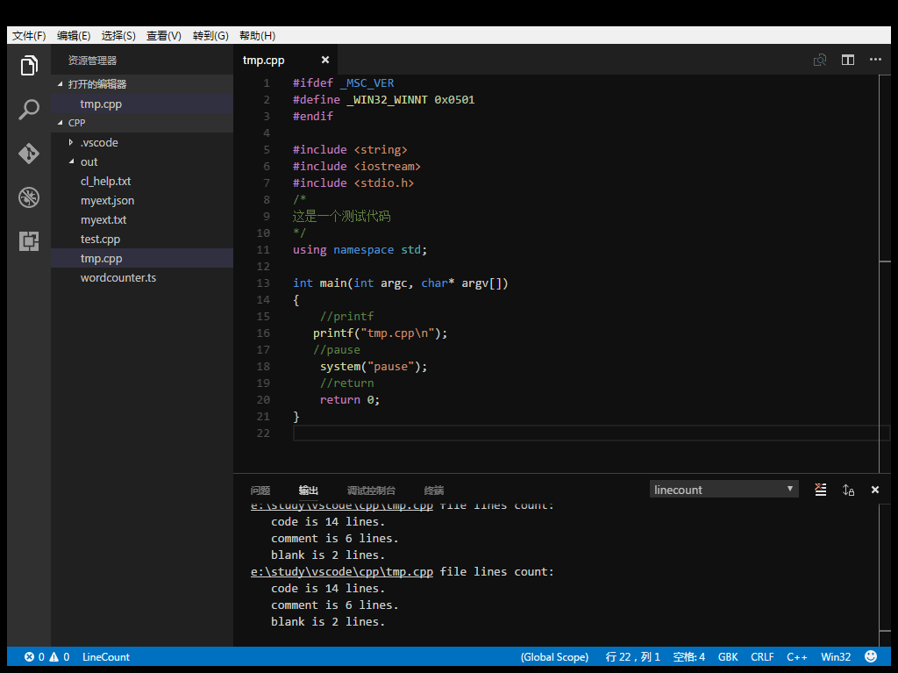
Task: Click the 资源管理器 explorer header
Action: 92,61
